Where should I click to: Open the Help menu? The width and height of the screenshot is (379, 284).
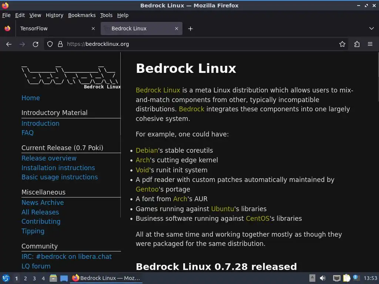click(x=123, y=15)
